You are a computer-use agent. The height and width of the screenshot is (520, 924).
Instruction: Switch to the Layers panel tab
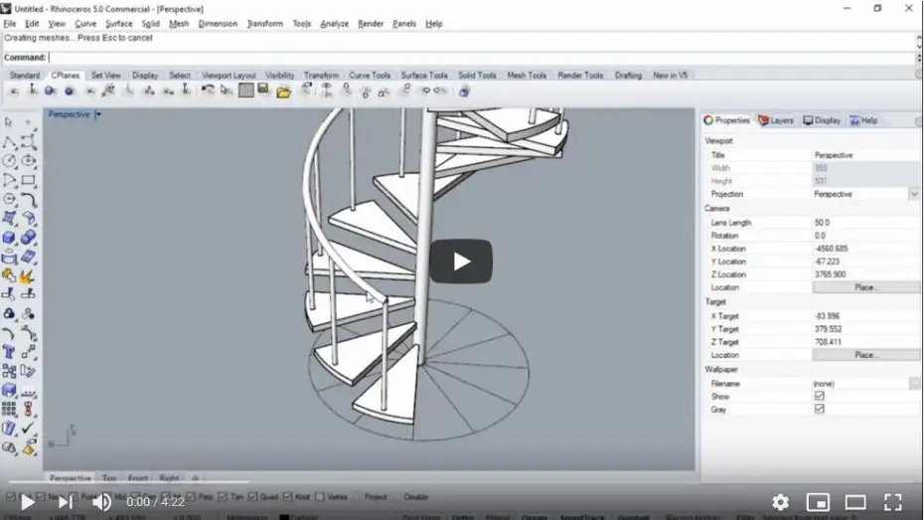[x=776, y=120]
